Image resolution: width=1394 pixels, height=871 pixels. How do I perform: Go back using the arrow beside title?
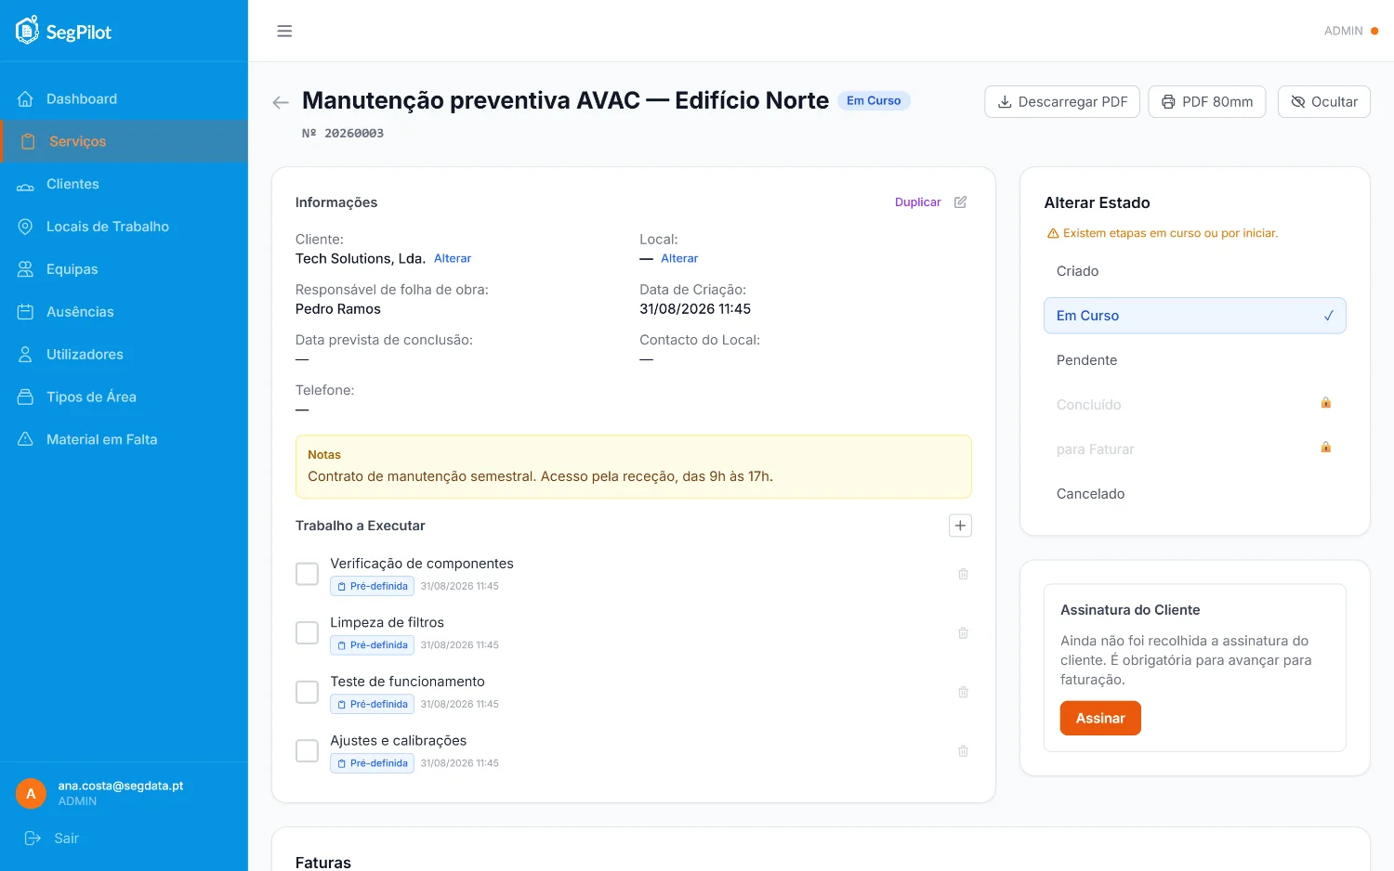pyautogui.click(x=281, y=102)
